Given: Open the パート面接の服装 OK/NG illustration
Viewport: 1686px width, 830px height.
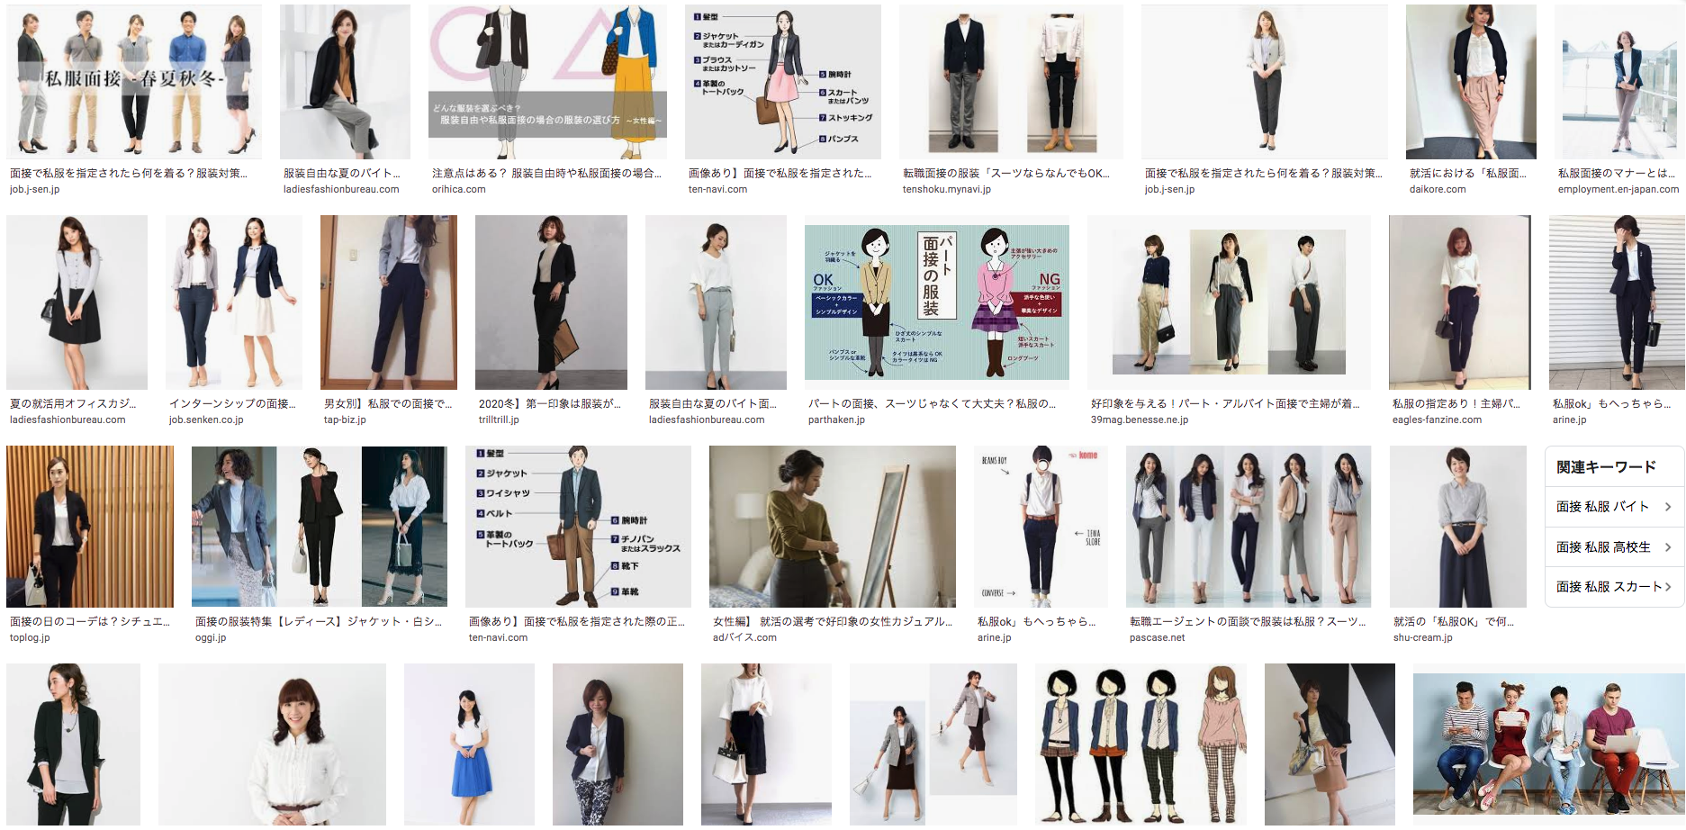Looking at the screenshot, I should pos(936,302).
